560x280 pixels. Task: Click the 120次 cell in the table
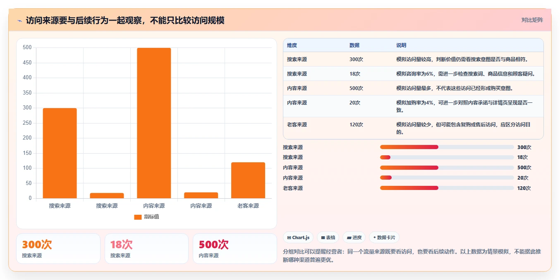click(356, 125)
